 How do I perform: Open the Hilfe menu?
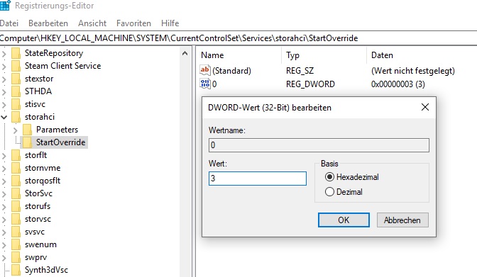click(170, 23)
